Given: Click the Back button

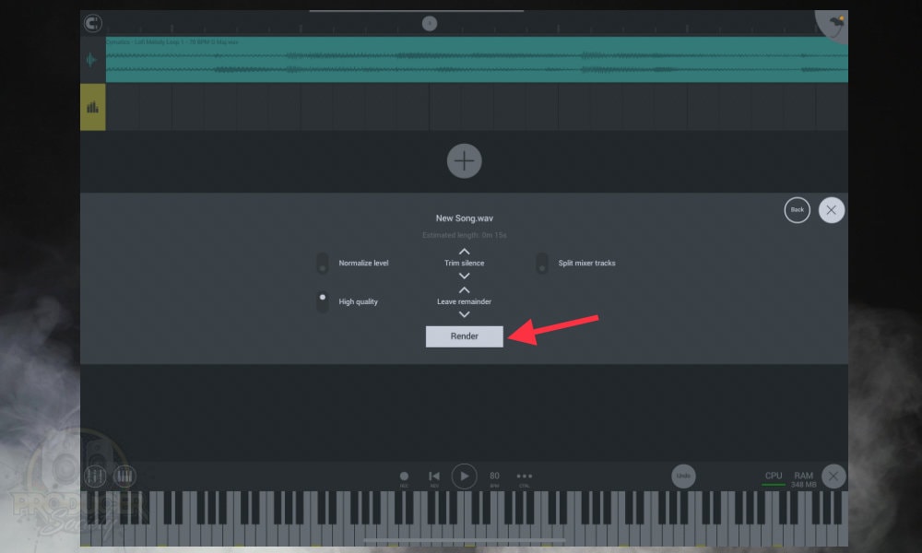Looking at the screenshot, I should tap(797, 210).
